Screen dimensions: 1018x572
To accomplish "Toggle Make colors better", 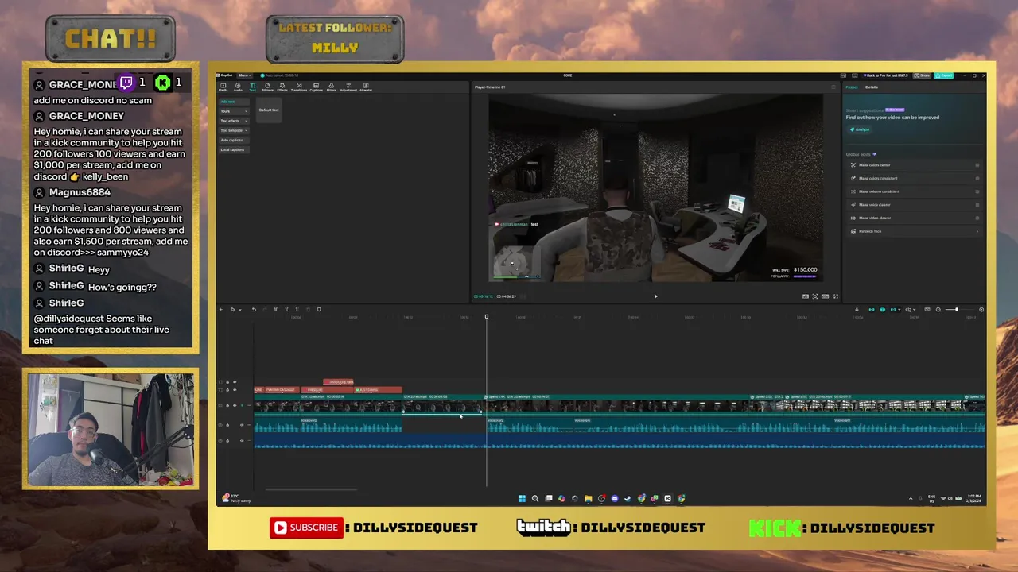I will 977,165.
